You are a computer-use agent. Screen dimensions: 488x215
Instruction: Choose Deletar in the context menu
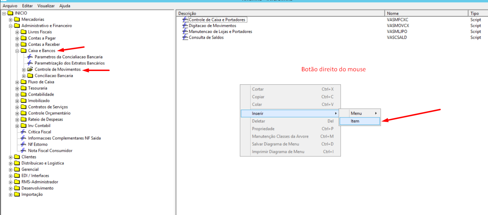(290, 121)
